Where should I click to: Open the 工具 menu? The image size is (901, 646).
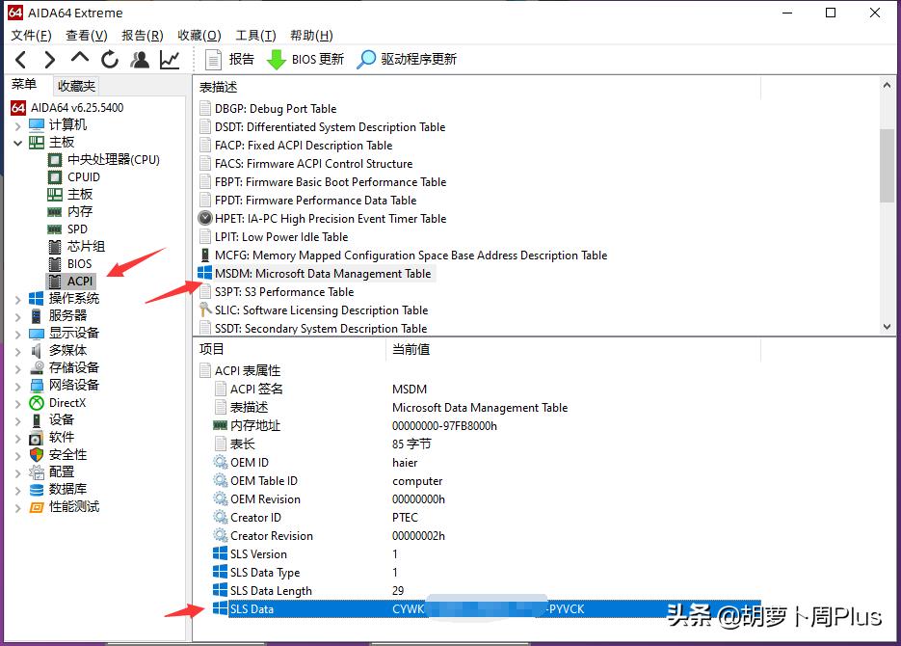(254, 35)
